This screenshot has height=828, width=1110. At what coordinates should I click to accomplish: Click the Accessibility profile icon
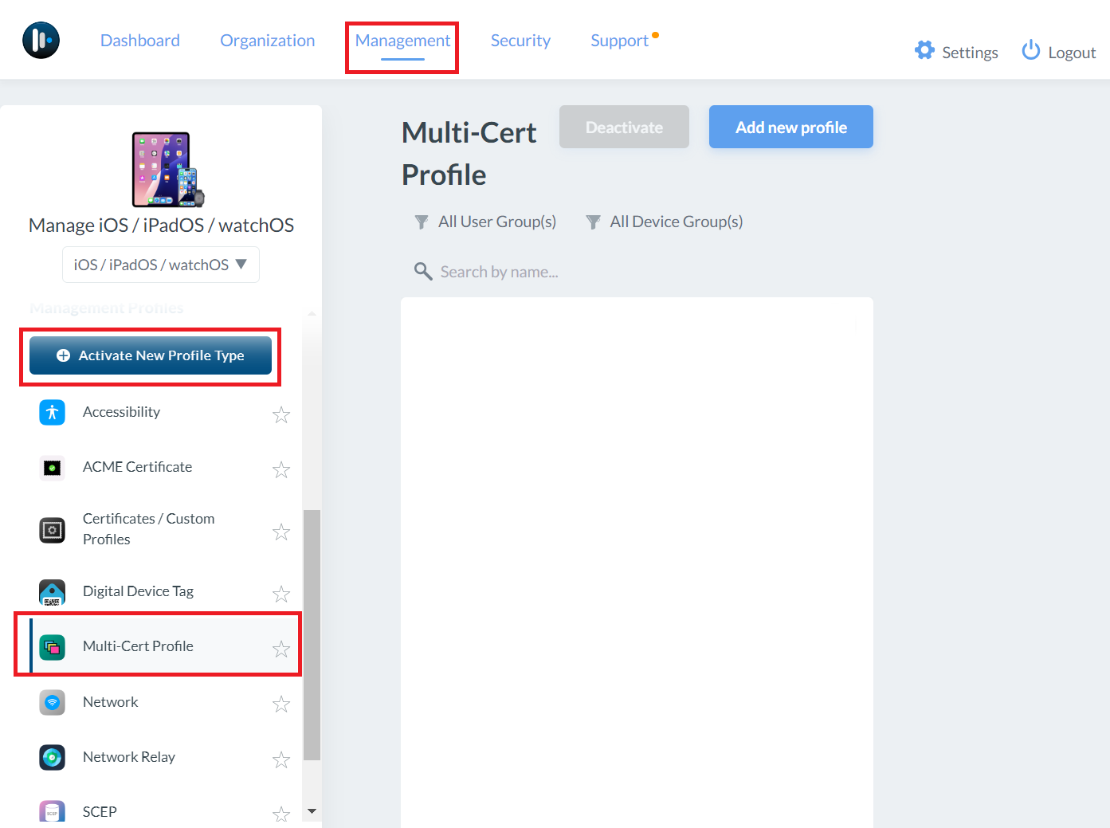[x=53, y=412]
